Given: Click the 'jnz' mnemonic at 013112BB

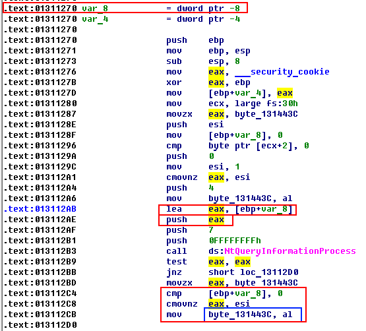Looking at the screenshot, I should [x=174, y=272].
